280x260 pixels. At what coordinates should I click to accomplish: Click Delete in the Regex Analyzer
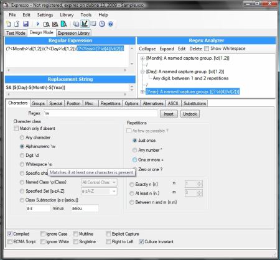(195, 49)
